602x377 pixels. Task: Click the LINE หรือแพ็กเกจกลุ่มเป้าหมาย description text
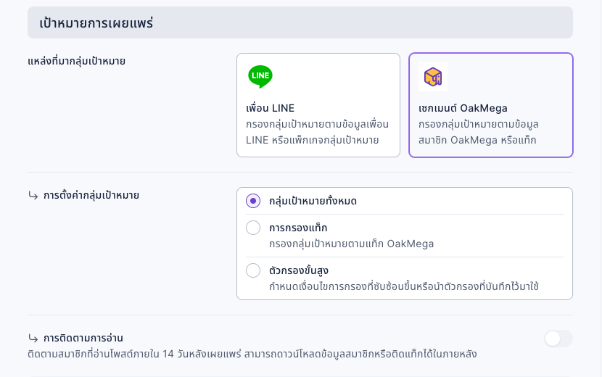point(312,141)
